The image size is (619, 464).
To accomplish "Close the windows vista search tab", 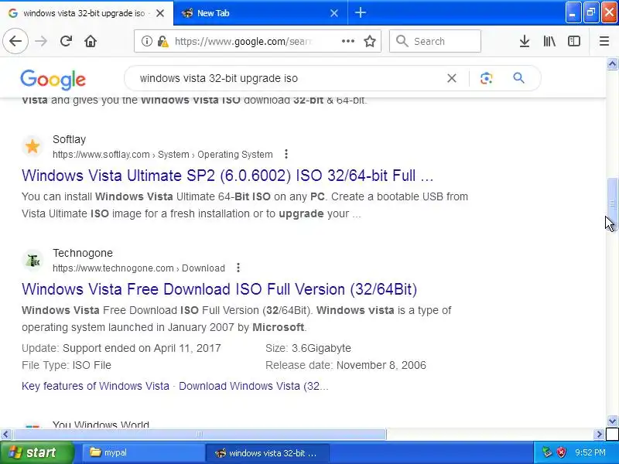I will (x=160, y=13).
